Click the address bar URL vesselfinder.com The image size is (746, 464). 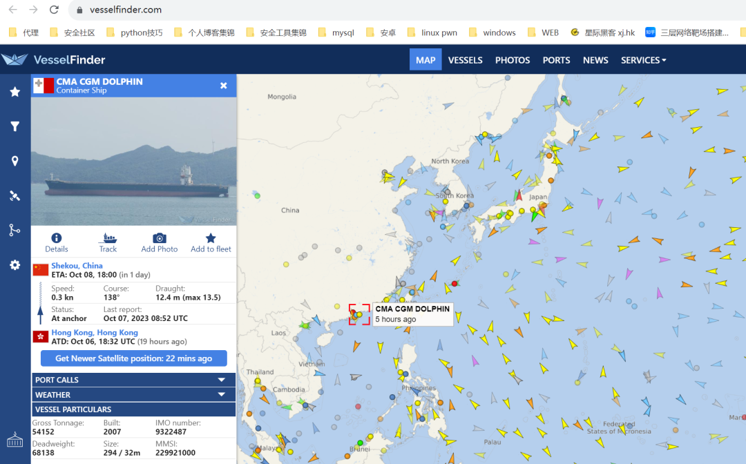[x=126, y=10]
